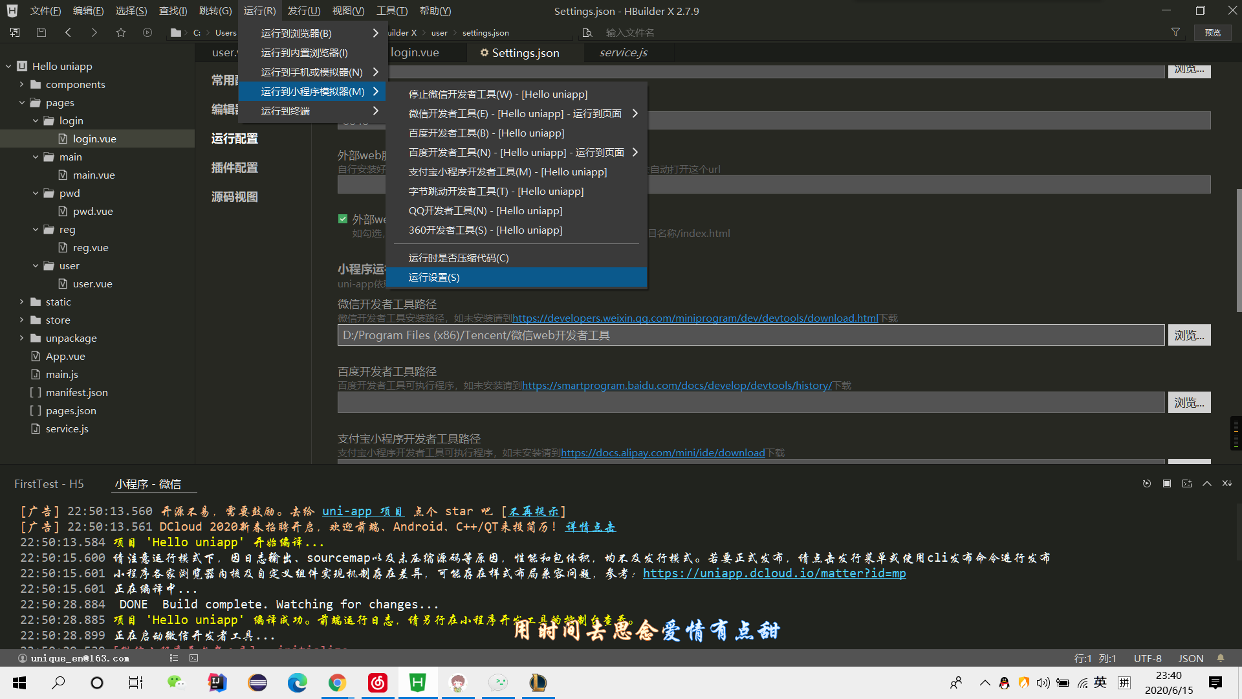Choose 运行到浏览器(B) in Run menu
Screen dimensions: 1242x699
pyautogui.click(x=312, y=33)
